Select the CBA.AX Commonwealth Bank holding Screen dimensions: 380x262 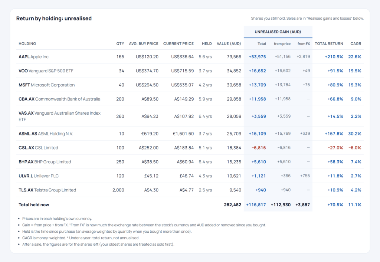(190, 99)
